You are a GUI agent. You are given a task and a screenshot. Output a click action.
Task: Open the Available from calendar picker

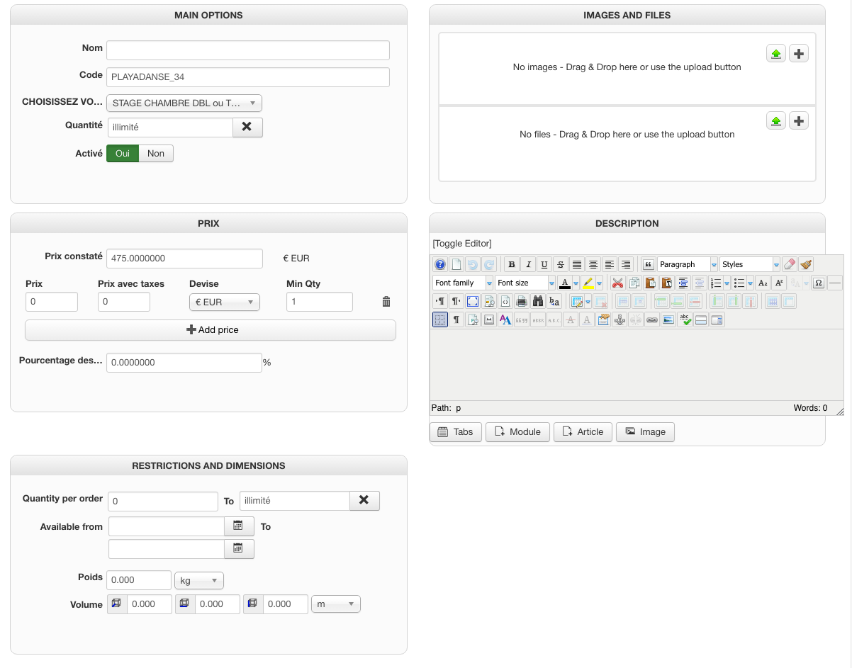click(x=239, y=526)
